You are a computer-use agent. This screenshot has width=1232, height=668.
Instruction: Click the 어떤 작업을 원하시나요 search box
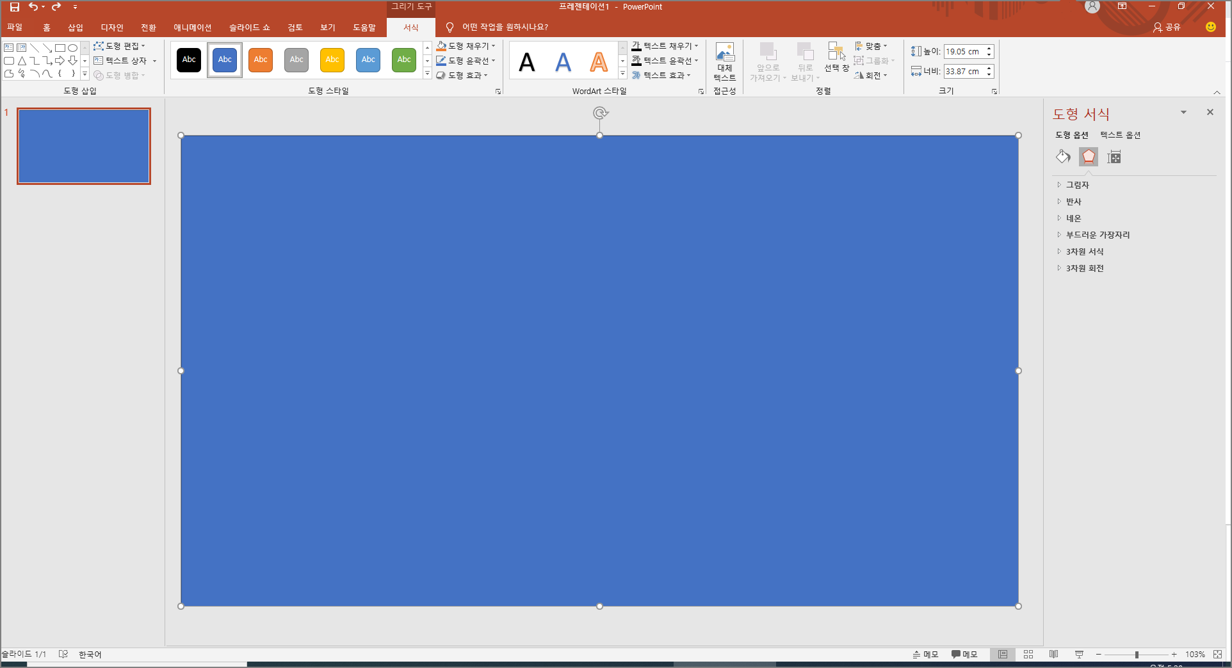click(x=505, y=28)
